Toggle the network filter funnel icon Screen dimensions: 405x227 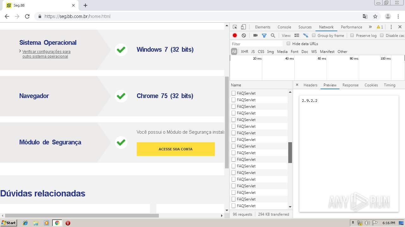click(x=264, y=36)
